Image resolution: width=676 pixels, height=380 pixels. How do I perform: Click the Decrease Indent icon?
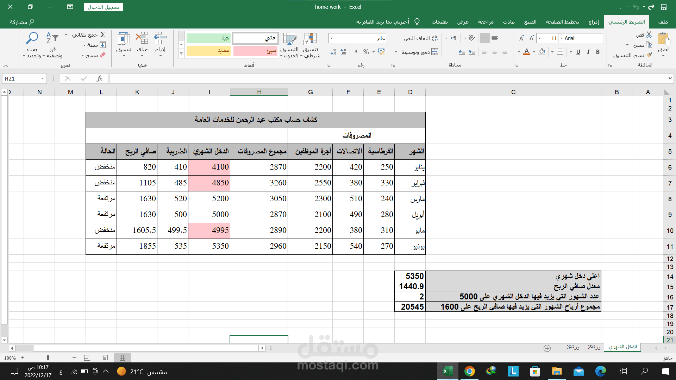[472, 52]
